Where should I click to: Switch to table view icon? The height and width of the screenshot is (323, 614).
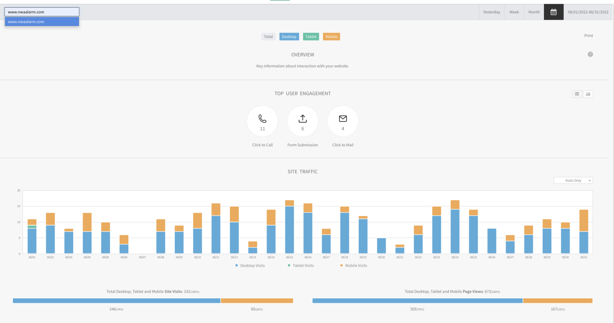click(x=577, y=94)
